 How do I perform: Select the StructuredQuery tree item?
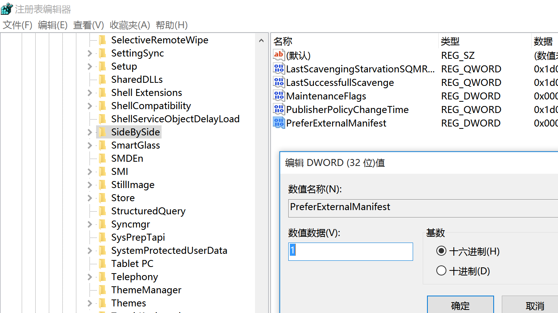coord(148,211)
